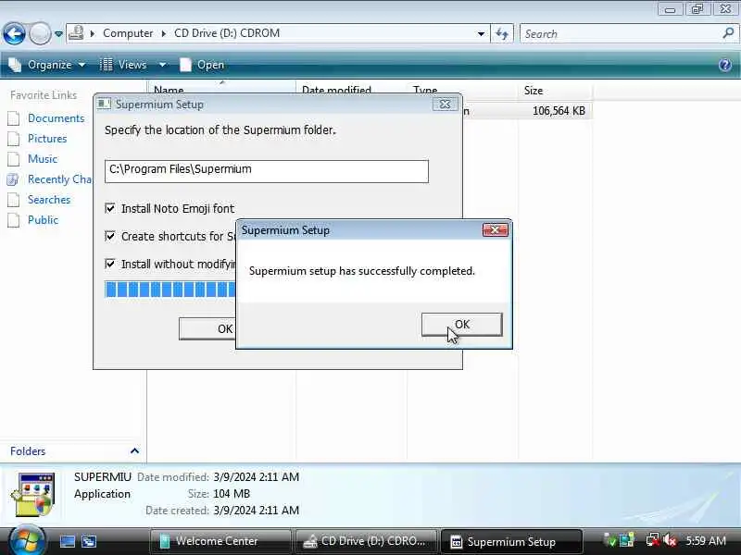The height and width of the screenshot is (555, 741).
Task: Open Music favorite link
Action: [x=43, y=158]
